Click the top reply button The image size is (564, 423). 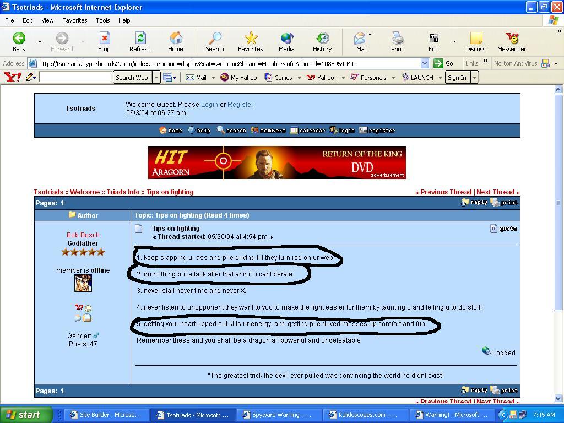[x=474, y=203]
